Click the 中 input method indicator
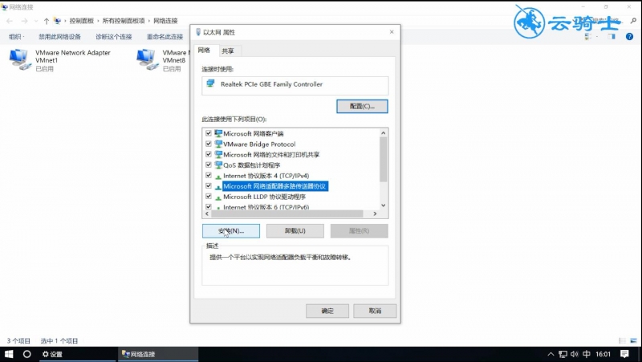Image resolution: width=642 pixels, height=362 pixels. tap(587, 354)
